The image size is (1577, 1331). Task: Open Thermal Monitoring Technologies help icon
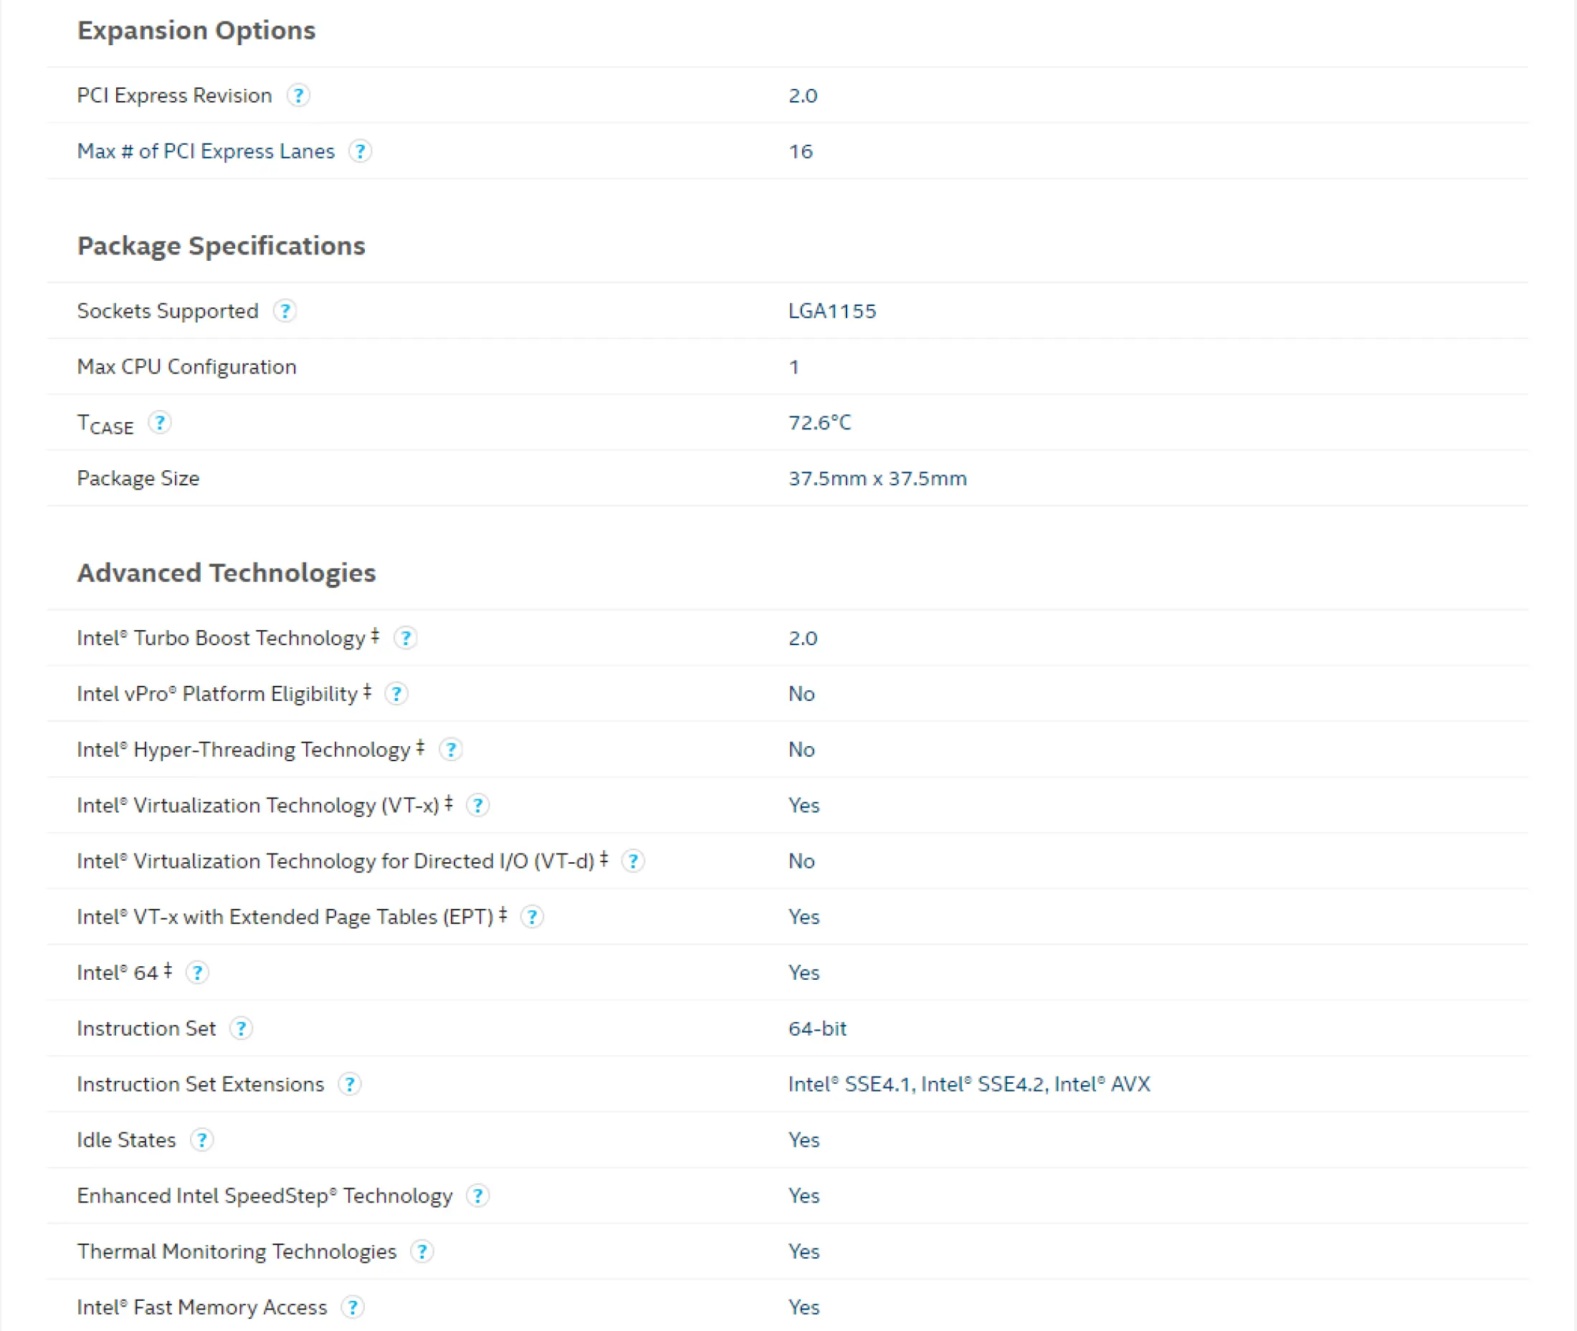421,1253
